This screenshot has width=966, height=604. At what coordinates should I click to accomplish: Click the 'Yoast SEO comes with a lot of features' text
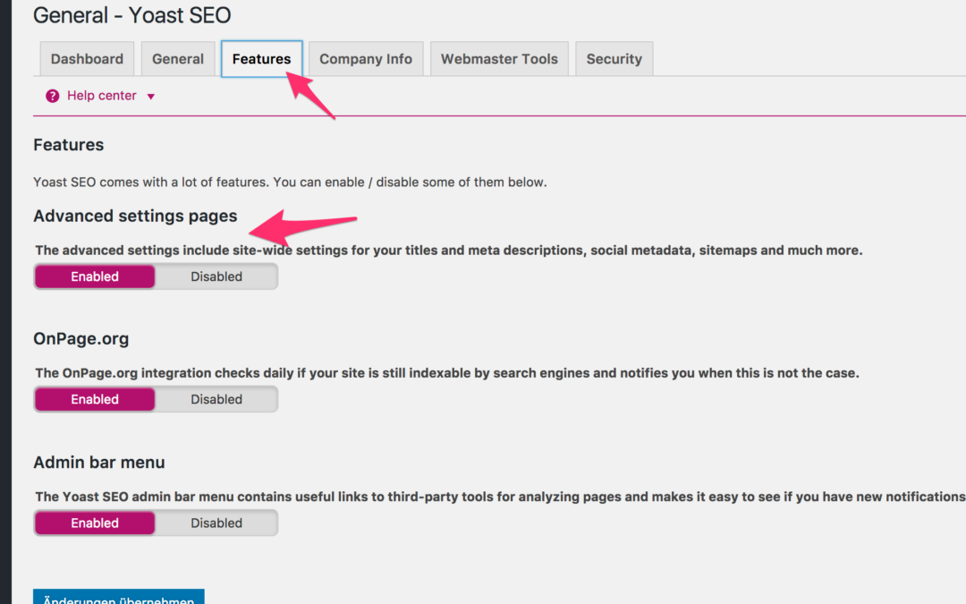coord(290,183)
